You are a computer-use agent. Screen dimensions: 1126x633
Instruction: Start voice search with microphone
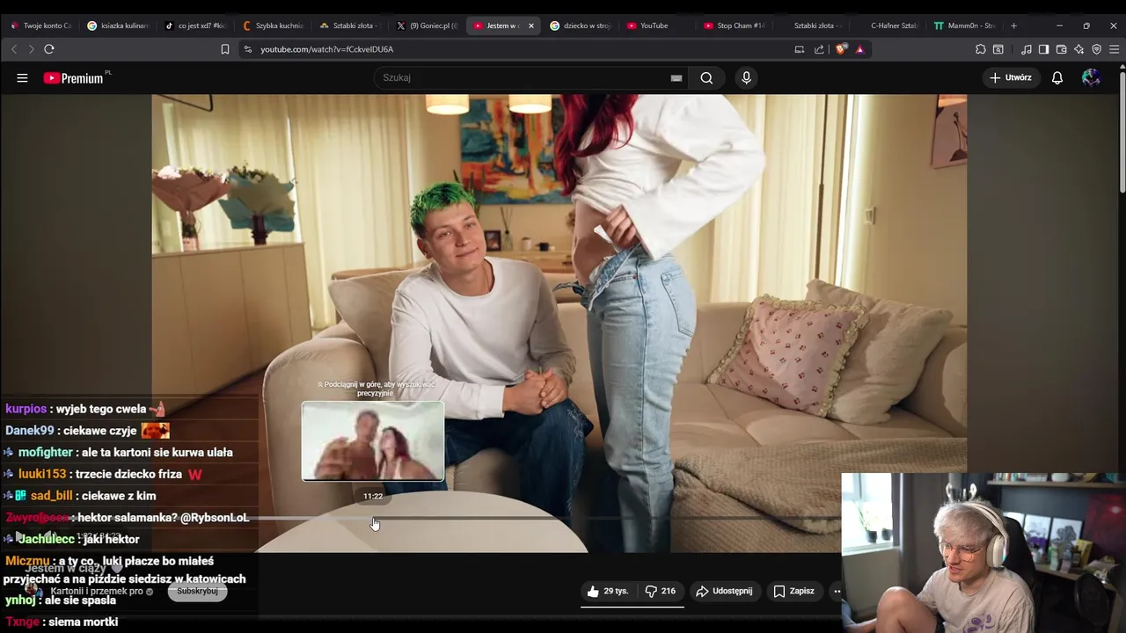click(x=746, y=78)
